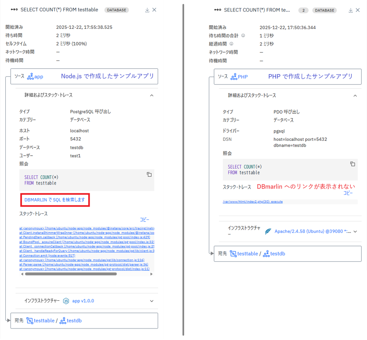Open /var/www/html/index2.php(30): execute trace link

point(253,202)
